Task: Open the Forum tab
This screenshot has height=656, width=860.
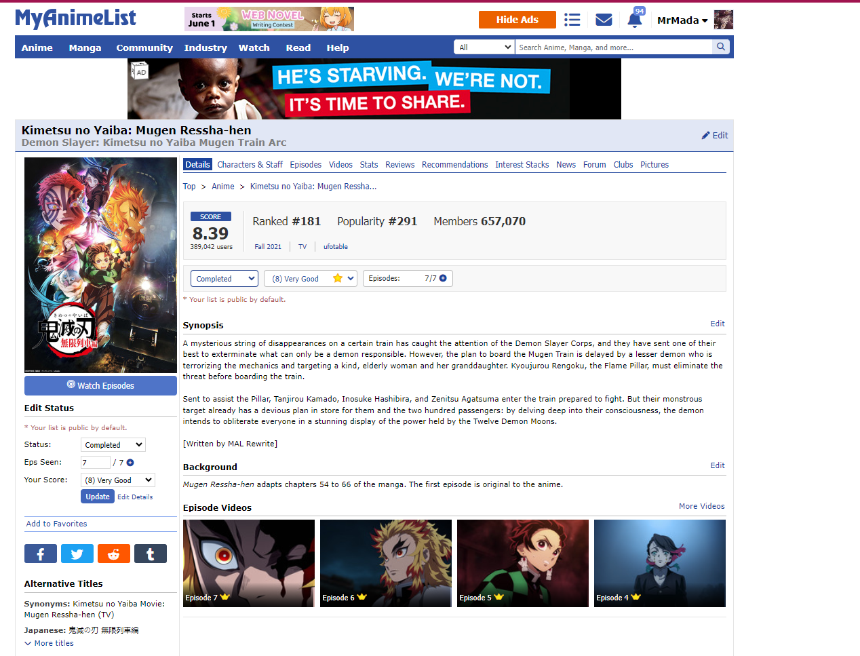Action: coord(595,165)
